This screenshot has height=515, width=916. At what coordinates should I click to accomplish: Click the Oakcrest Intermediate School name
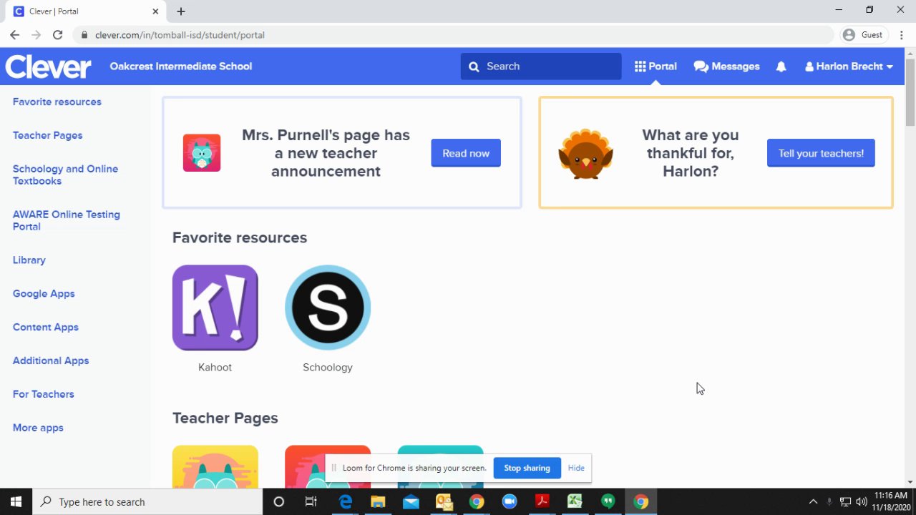(x=181, y=67)
